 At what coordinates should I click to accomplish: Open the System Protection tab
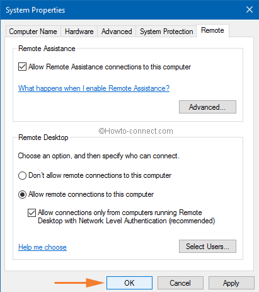click(166, 32)
